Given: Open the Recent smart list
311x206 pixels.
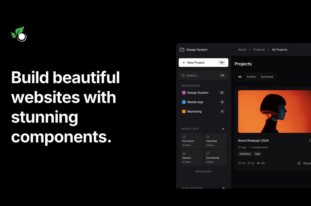Looking at the screenshot, I should tap(192, 158).
